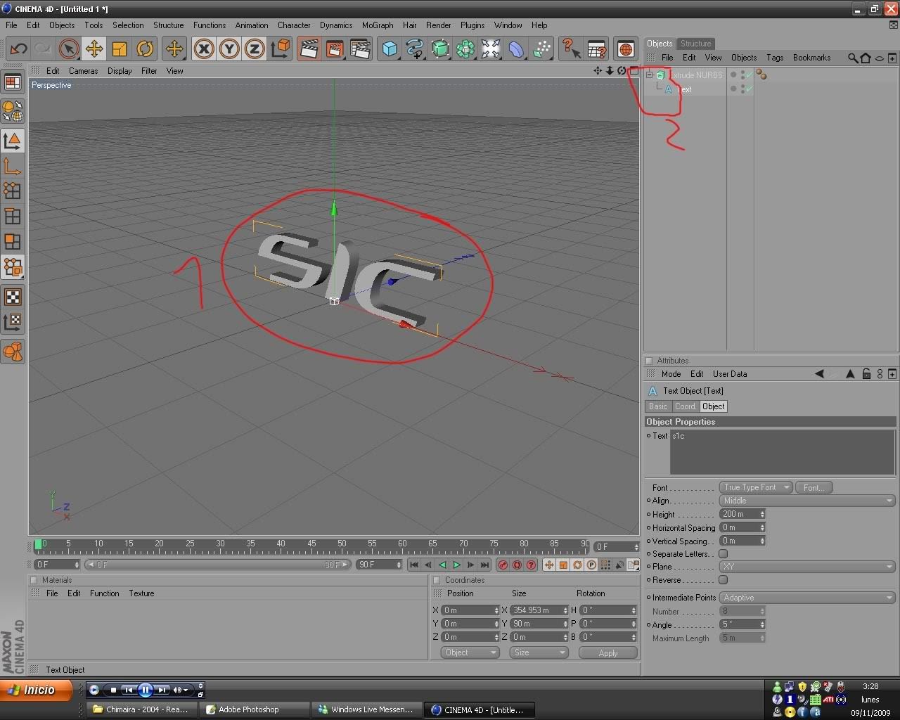Click Height value stepper arrows
Image resolution: width=900 pixels, height=720 pixels.
coord(761,514)
